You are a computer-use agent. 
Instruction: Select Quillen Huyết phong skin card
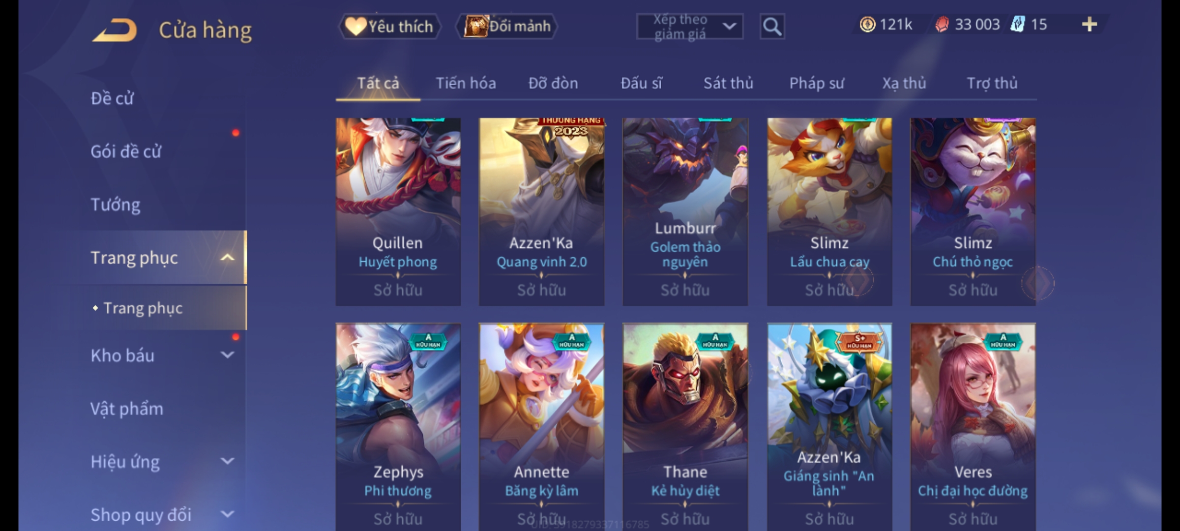pos(398,212)
